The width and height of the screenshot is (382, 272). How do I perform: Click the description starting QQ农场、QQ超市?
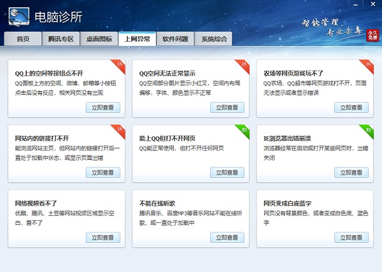point(315,88)
